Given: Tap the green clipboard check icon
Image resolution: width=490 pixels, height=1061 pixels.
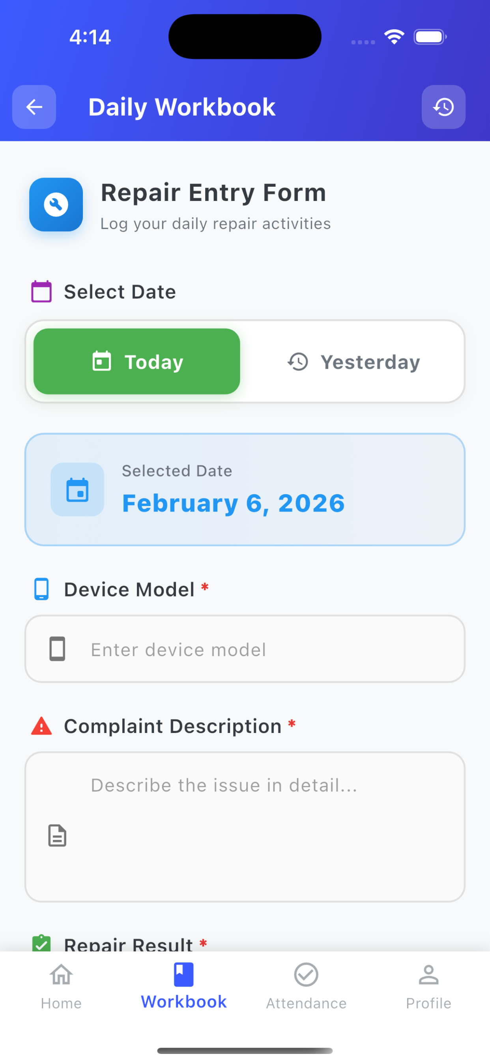Looking at the screenshot, I should [41, 943].
